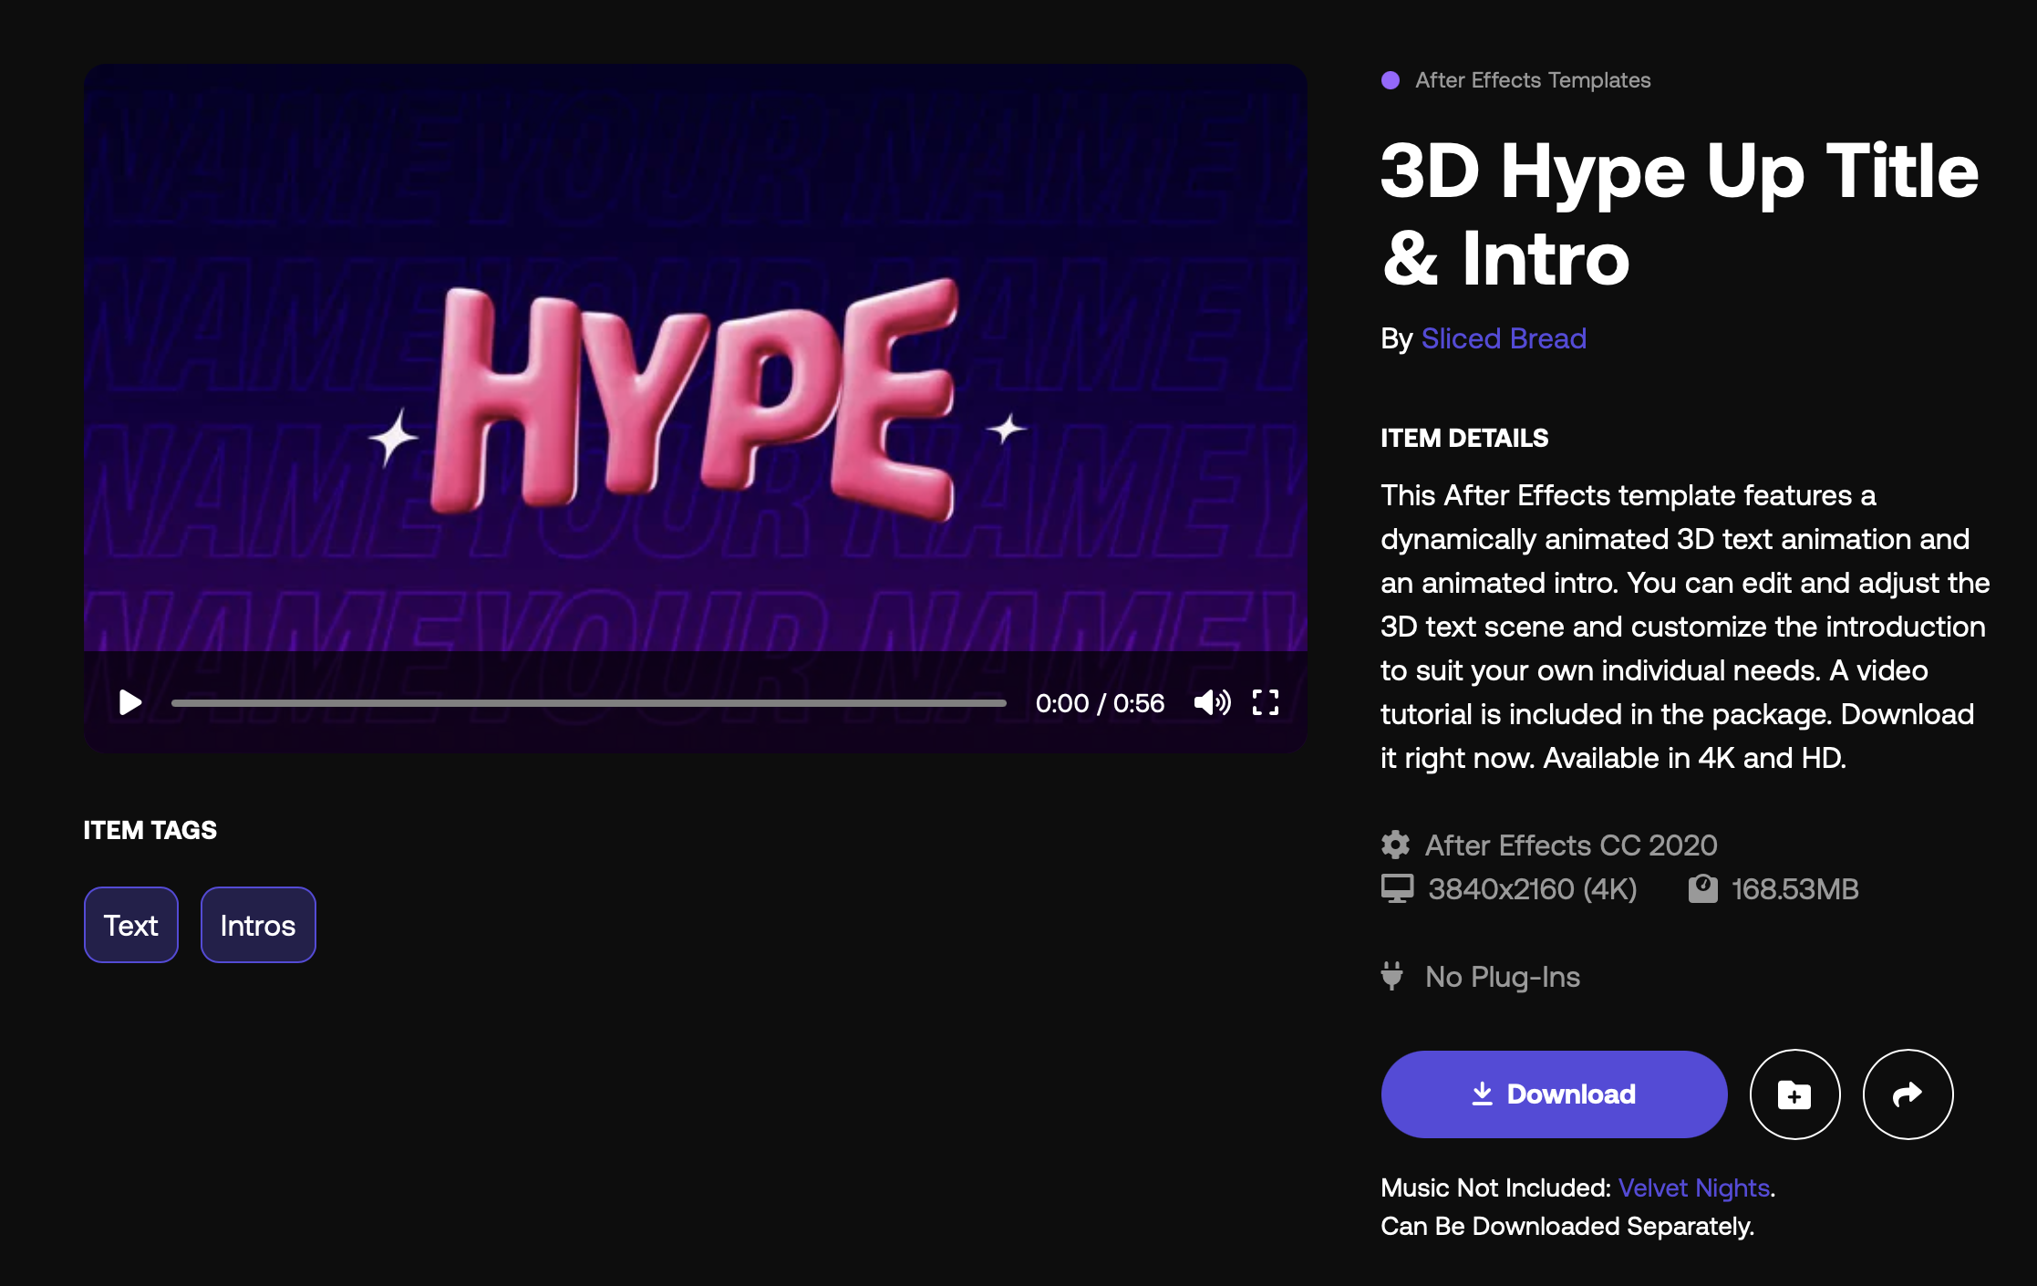This screenshot has height=1286, width=2037.
Task: Enter fullscreen video mode
Action: (x=1266, y=702)
